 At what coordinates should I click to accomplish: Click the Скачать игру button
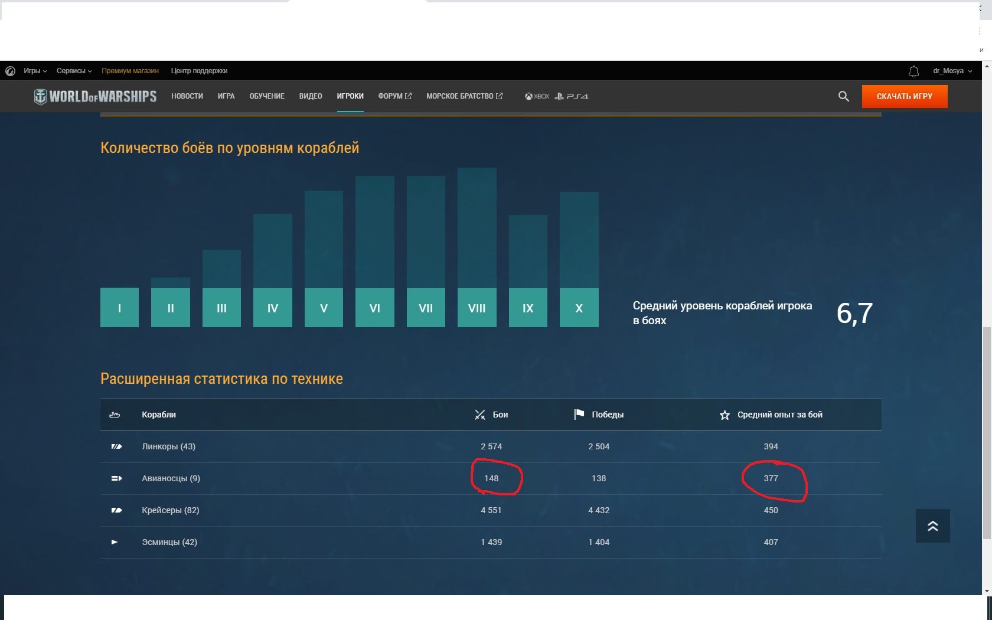point(905,96)
